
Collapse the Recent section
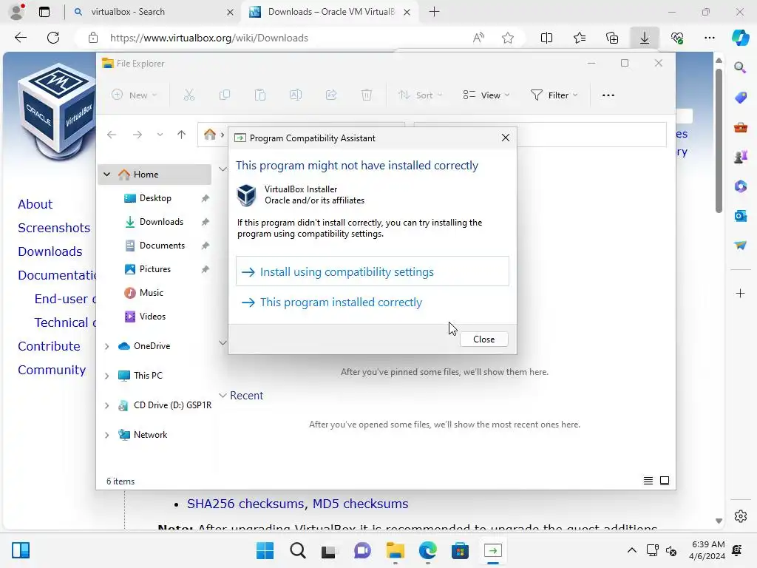pos(223,395)
